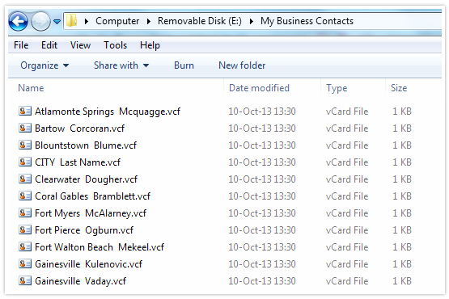Click vCard icon of CITY Last Name.vcf
Image resolution: width=449 pixels, height=299 pixels.
(25, 162)
